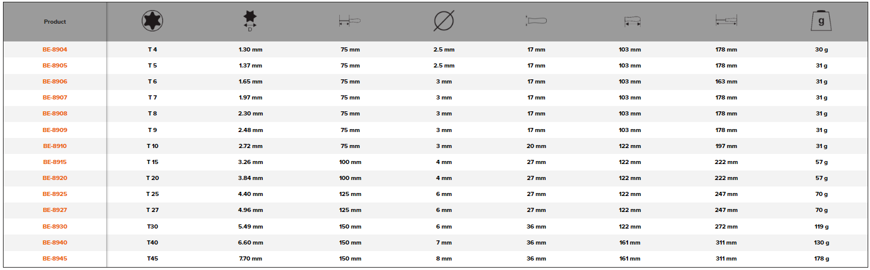The height and width of the screenshot is (270, 870).
Task: Open product link BE-8908
Action: (x=55, y=114)
